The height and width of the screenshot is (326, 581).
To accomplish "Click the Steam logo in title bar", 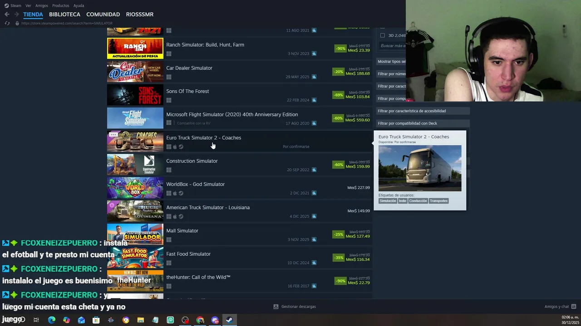I will 6,5.
